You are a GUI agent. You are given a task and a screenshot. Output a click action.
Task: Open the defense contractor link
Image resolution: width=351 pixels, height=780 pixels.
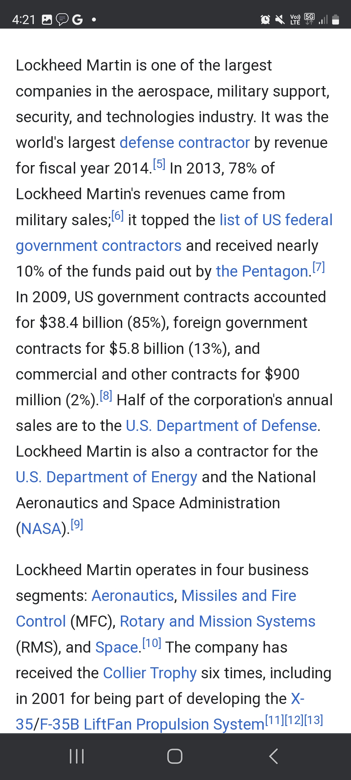point(185,143)
